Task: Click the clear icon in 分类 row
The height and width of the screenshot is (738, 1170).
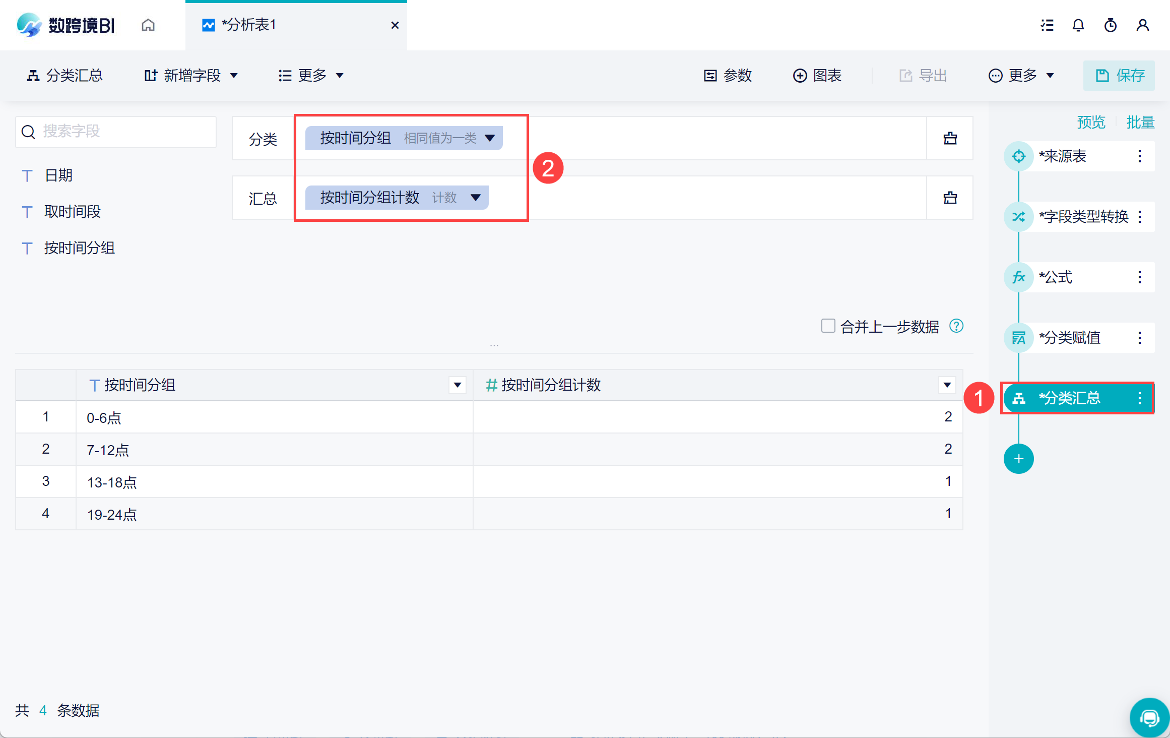Action: coord(950,138)
